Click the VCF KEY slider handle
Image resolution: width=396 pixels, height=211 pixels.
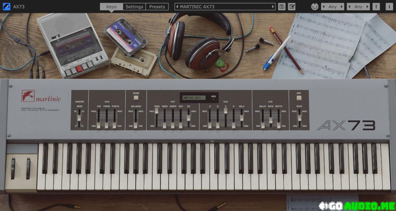click(181, 125)
